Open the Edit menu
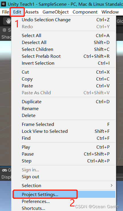Screen dimensions: 123x211 click(x=17, y=12)
